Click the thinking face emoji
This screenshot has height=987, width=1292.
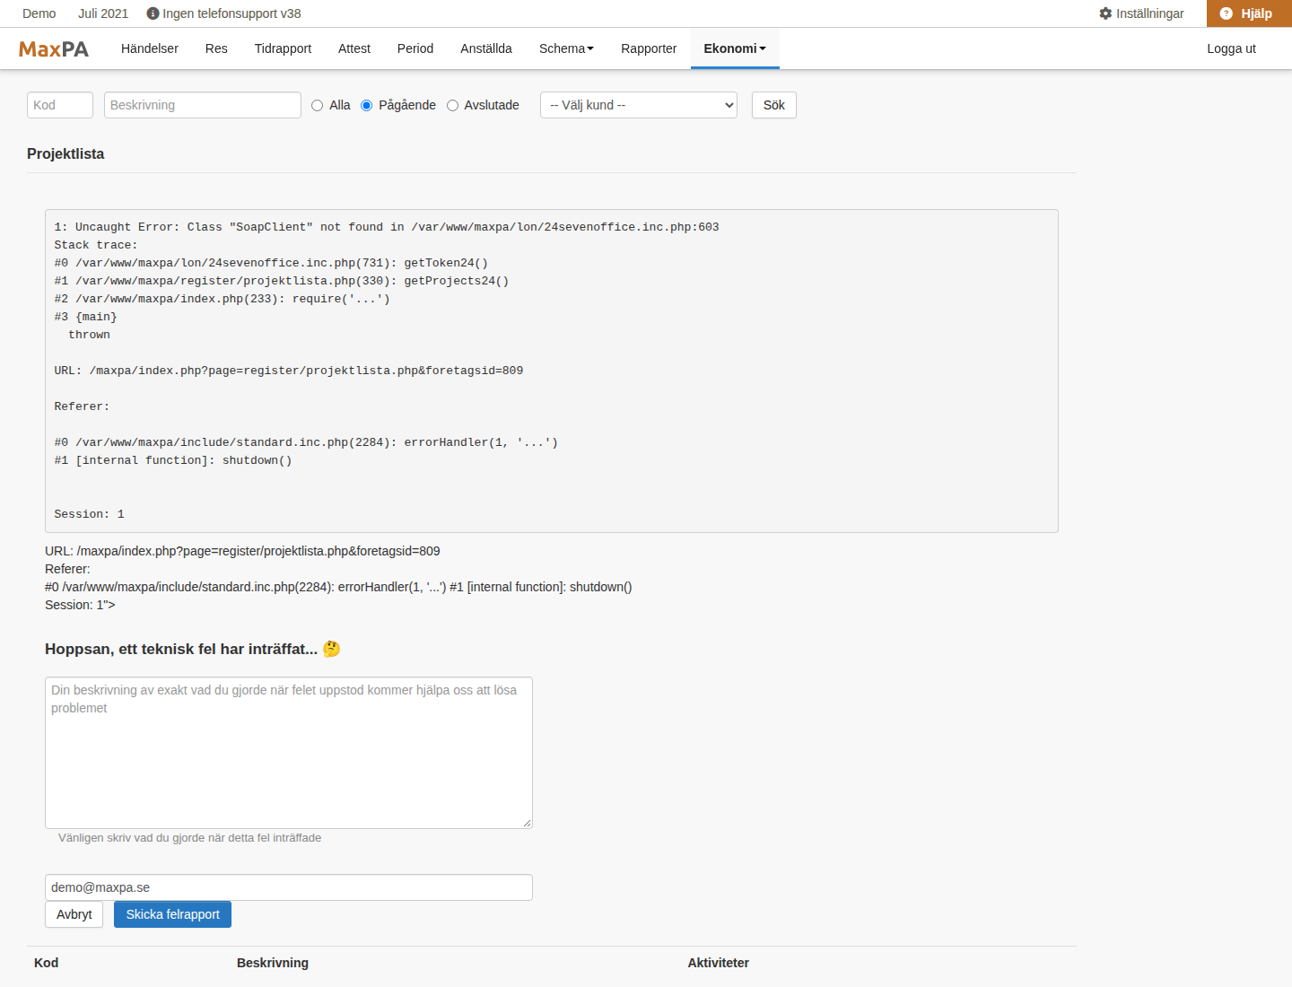[x=331, y=649]
